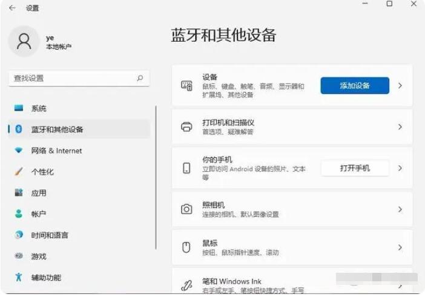Click the back arrow in title bar

click(12, 8)
